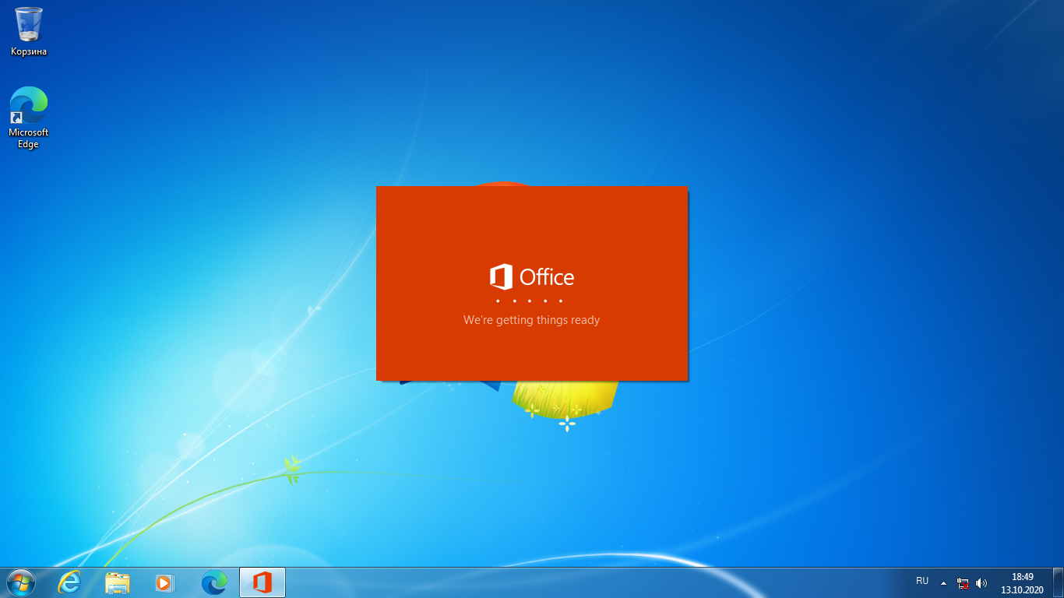Viewport: 1064px width, 598px height.
Task: Click "We're getting things ready" text
Action: (532, 320)
